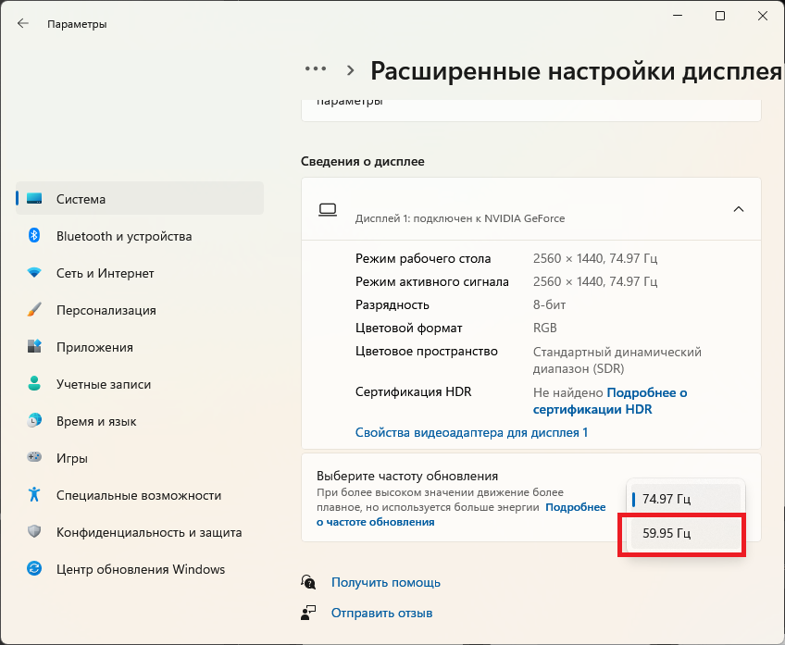The width and height of the screenshot is (785, 645).
Task: Click the Network Wi-Fi icon in sidebar
Action: click(34, 273)
